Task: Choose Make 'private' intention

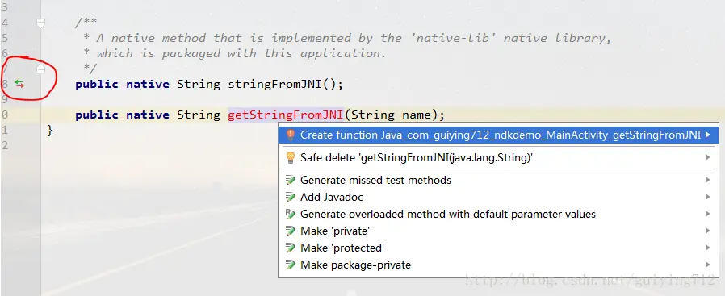Action: click(498, 231)
